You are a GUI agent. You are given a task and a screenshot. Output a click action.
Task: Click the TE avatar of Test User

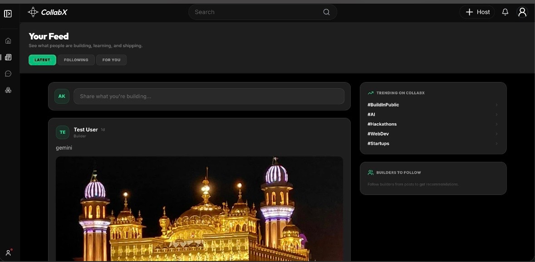(63, 132)
